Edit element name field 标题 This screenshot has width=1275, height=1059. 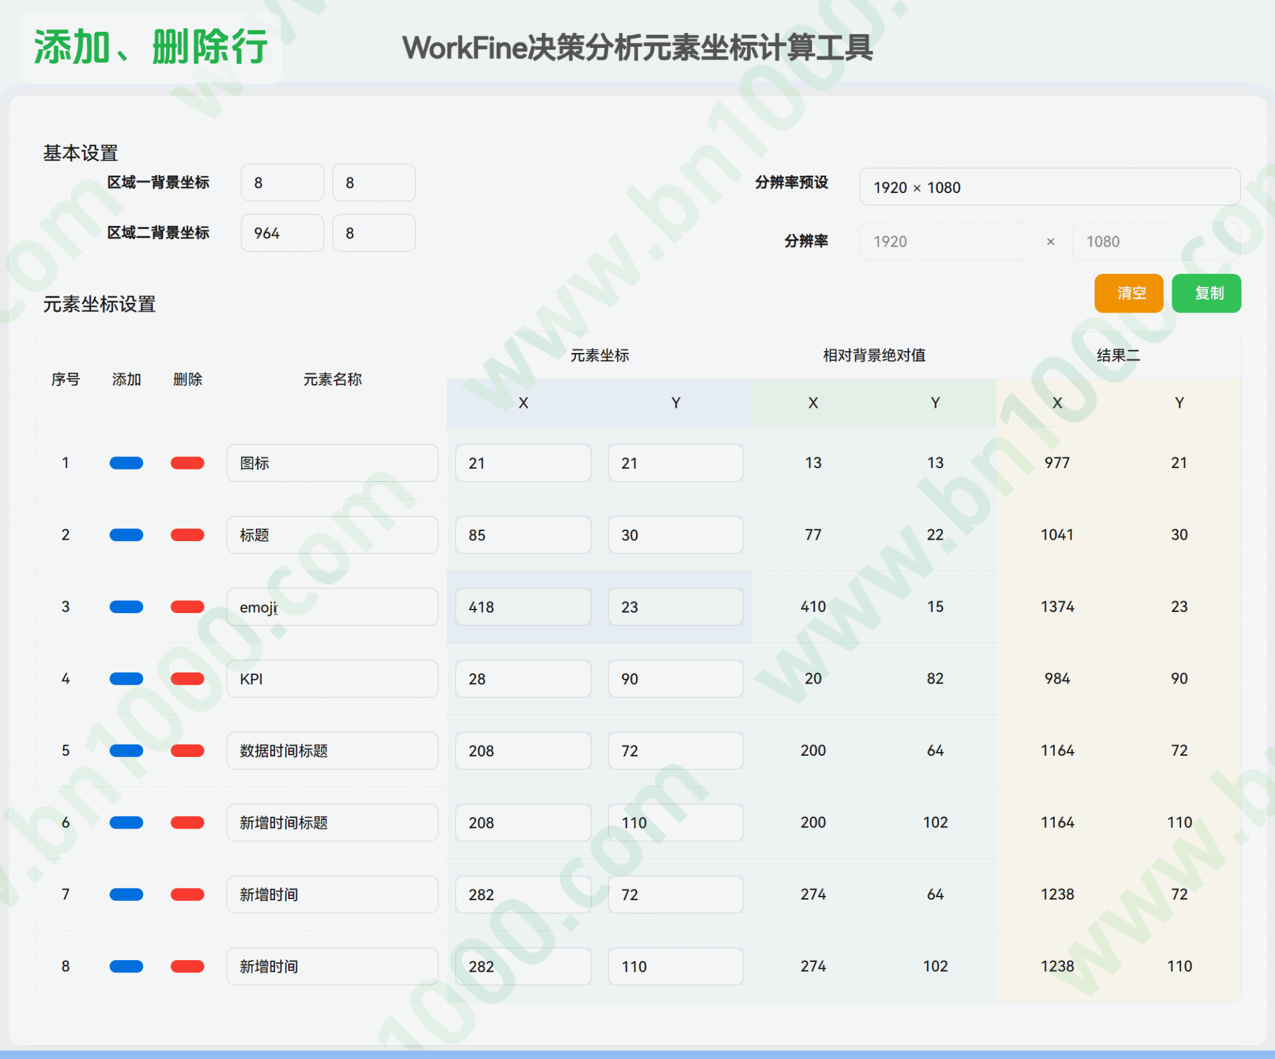332,535
